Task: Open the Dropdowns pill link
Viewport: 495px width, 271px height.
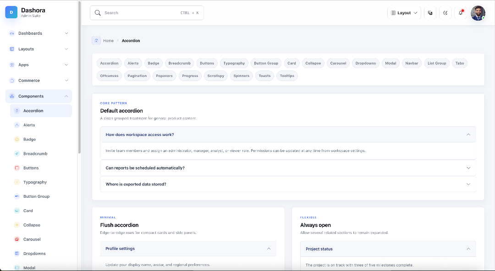Action: 366,63
